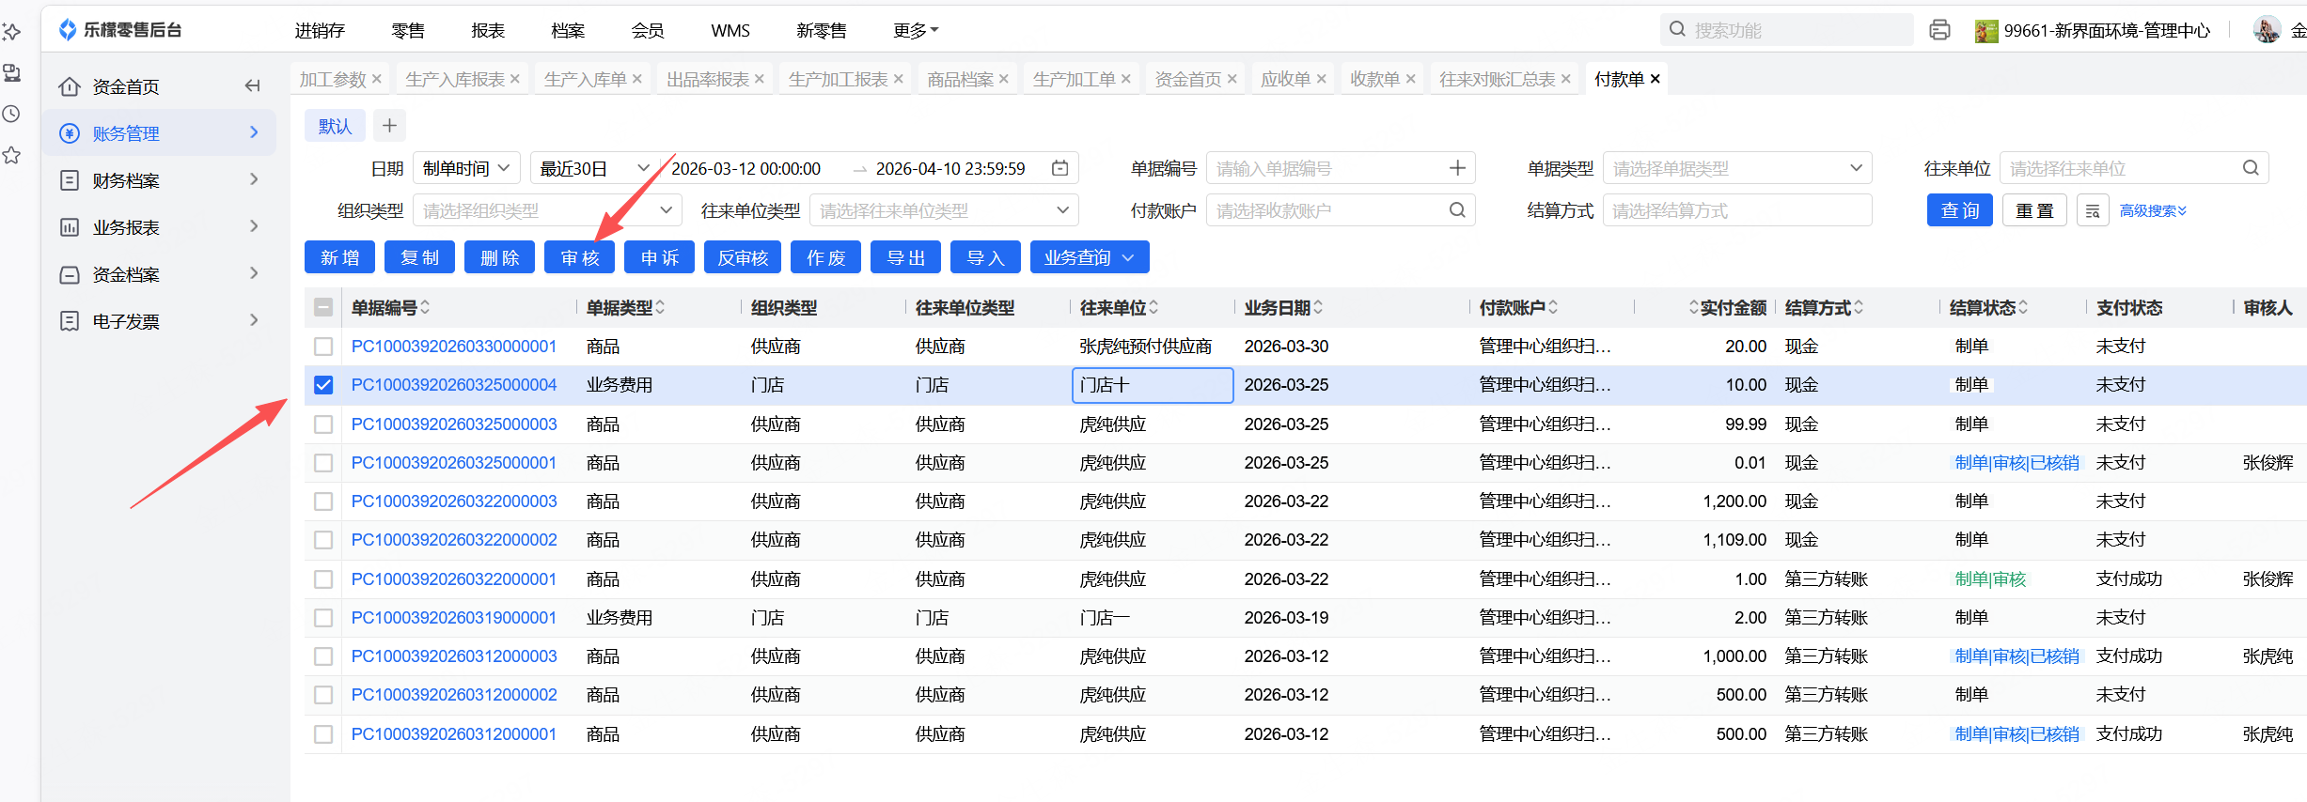
Task: Open the 进销存 menu
Action: coord(320,30)
